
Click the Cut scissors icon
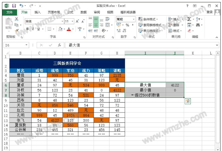point(17,19)
